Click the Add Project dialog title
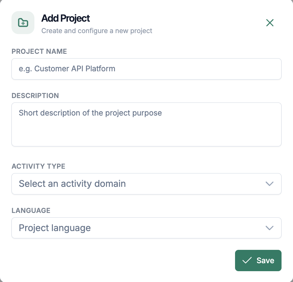This screenshot has width=293, height=282. 65,18
